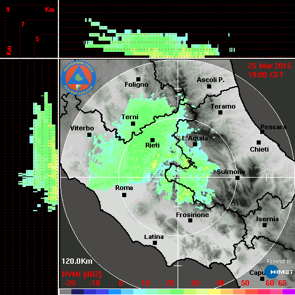
Task: Click the 'Teramo' city label
Action: coord(223,106)
